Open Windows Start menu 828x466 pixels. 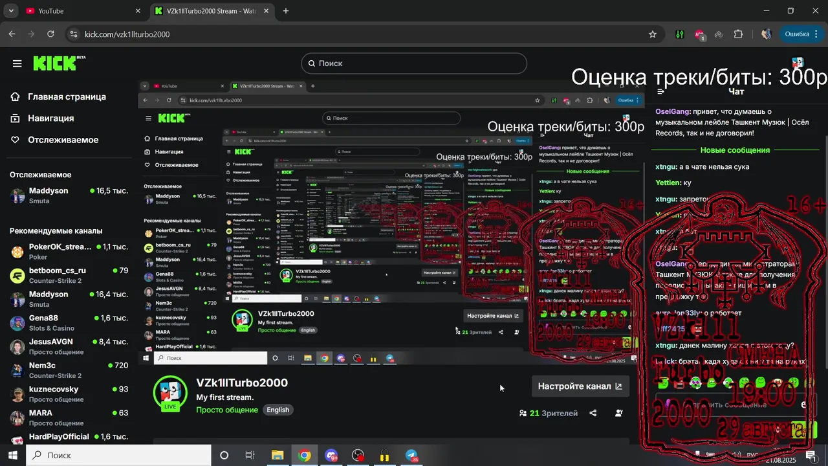coord(12,455)
